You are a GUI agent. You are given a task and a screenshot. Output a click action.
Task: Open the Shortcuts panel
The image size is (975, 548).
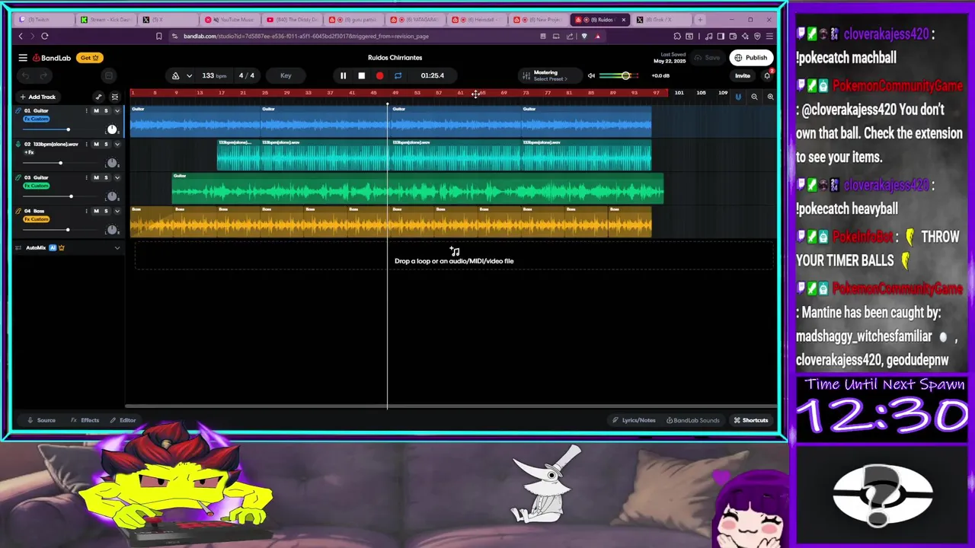click(750, 420)
